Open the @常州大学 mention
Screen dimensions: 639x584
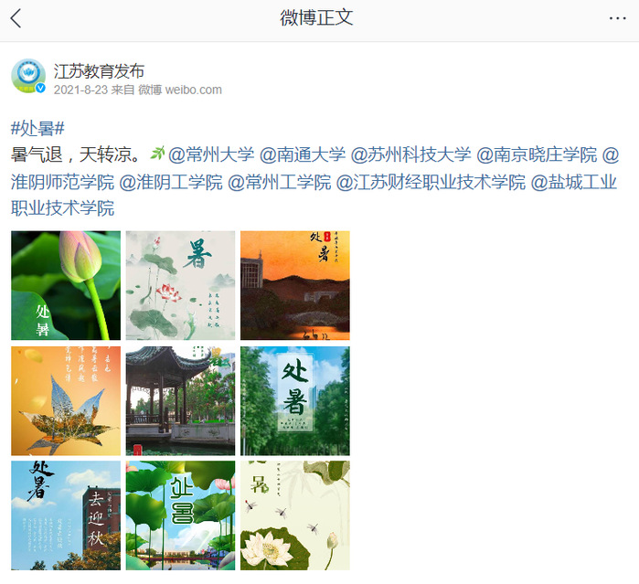pos(211,154)
